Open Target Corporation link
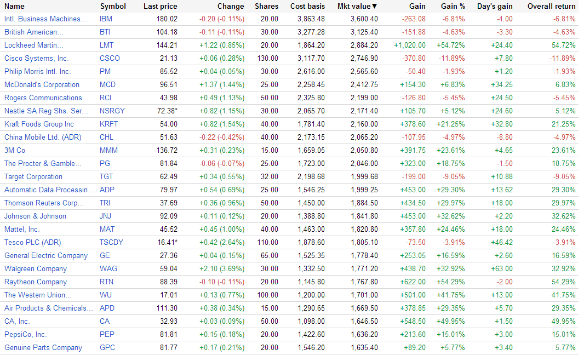This screenshot has width=584, height=355. [x=33, y=176]
